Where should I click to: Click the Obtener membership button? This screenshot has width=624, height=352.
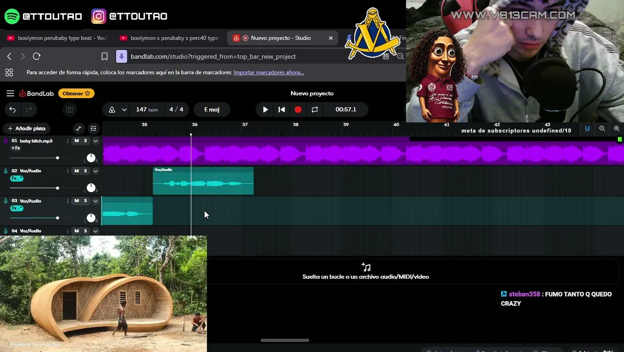76,93
